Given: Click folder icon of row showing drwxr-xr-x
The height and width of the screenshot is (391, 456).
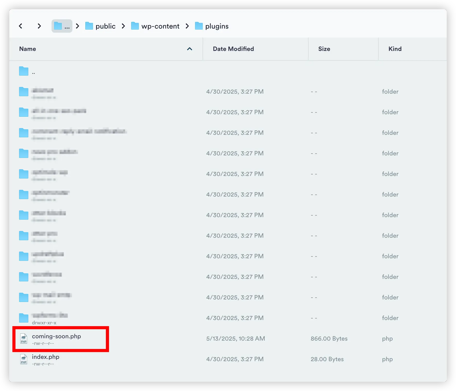Looking at the screenshot, I should [x=24, y=318].
